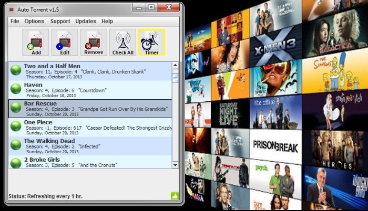Click the Seven Year Itch poster thumbnail
The width and height of the screenshot is (368, 211).
pos(335,111)
